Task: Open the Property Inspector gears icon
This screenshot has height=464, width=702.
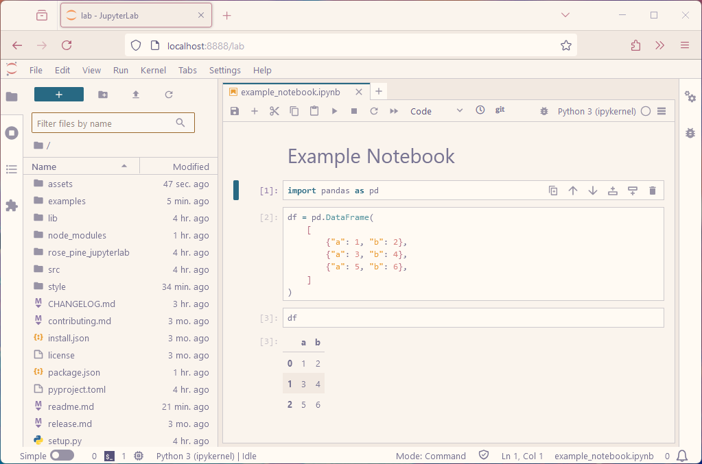Action: [690, 96]
